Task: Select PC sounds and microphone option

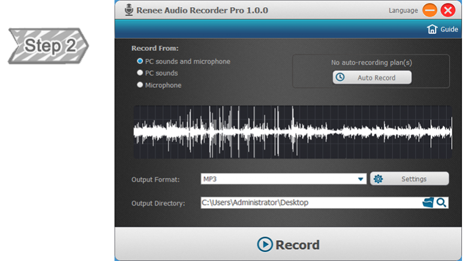Action: coord(140,62)
